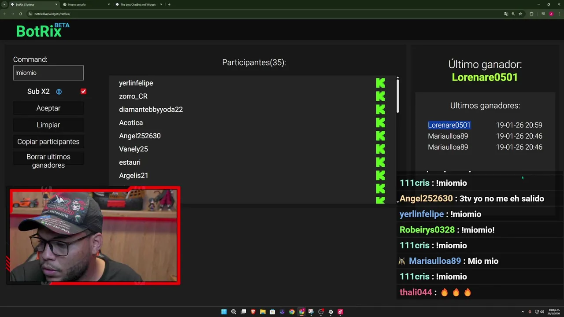Click the Kick icon beside Argelis21
The height and width of the screenshot is (317, 564).
[x=380, y=175]
